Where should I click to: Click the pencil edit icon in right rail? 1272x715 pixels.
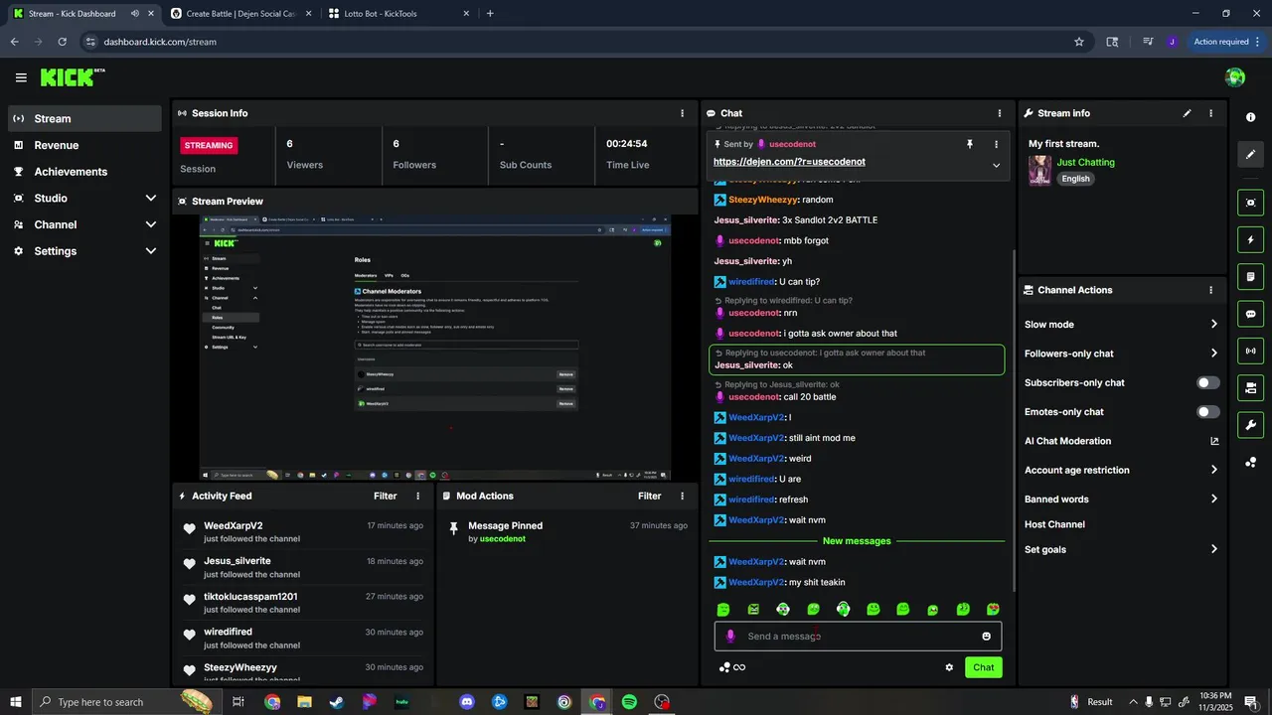click(x=1250, y=154)
